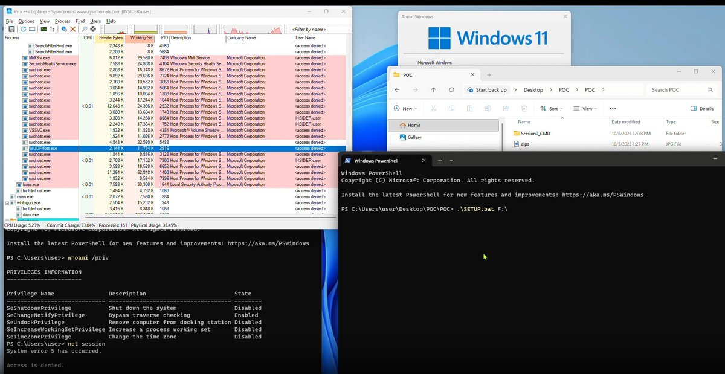Viewport: 725px width, 374px height.
Task: Click Up arrow in File Explorer
Action: click(x=433, y=89)
